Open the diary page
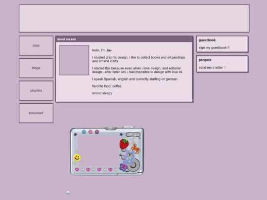The image size is (267, 200). [36, 45]
